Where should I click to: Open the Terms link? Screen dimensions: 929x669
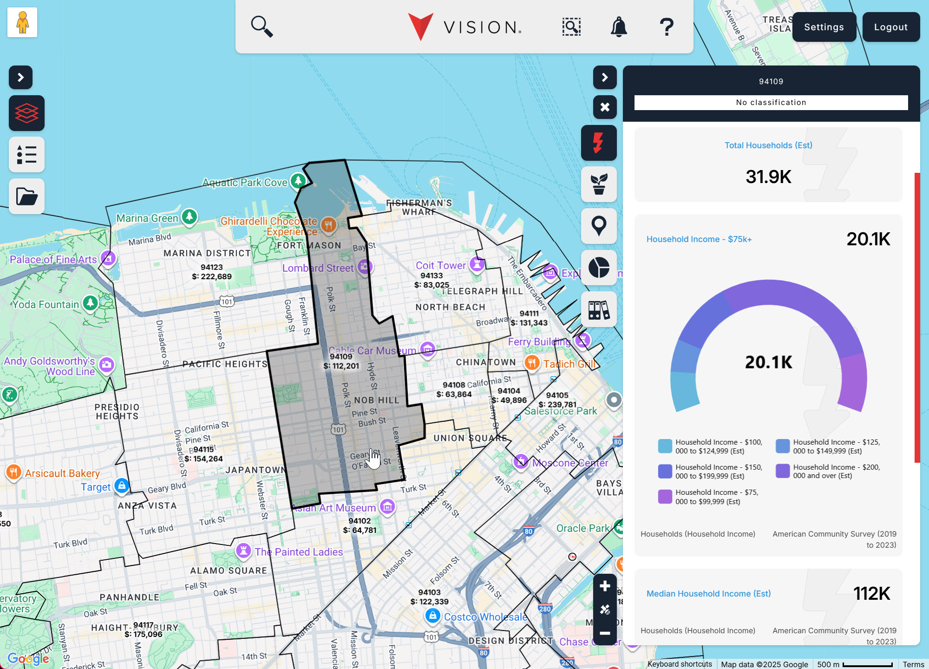coord(915,664)
